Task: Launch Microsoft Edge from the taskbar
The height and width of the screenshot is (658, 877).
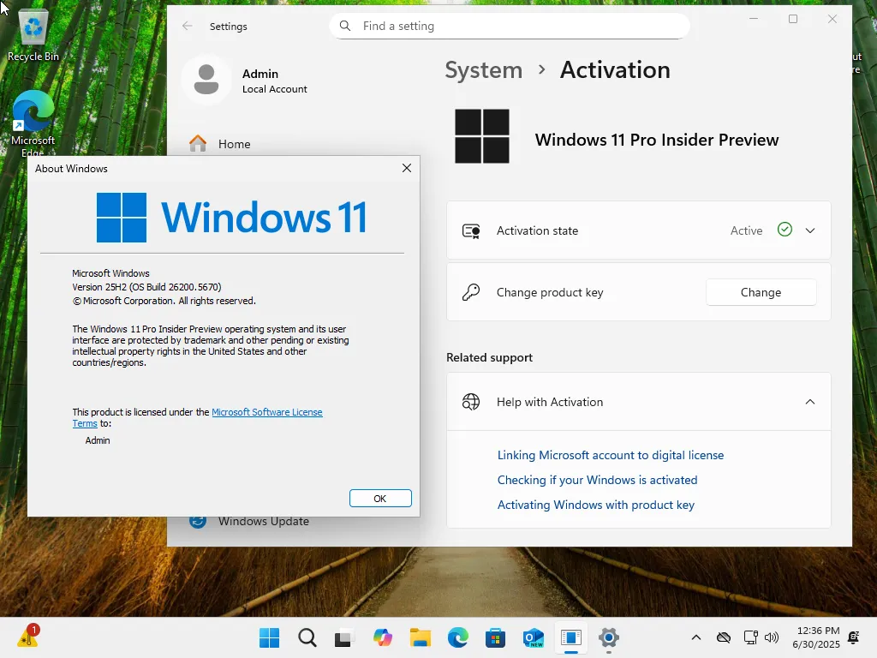Action: [x=458, y=637]
